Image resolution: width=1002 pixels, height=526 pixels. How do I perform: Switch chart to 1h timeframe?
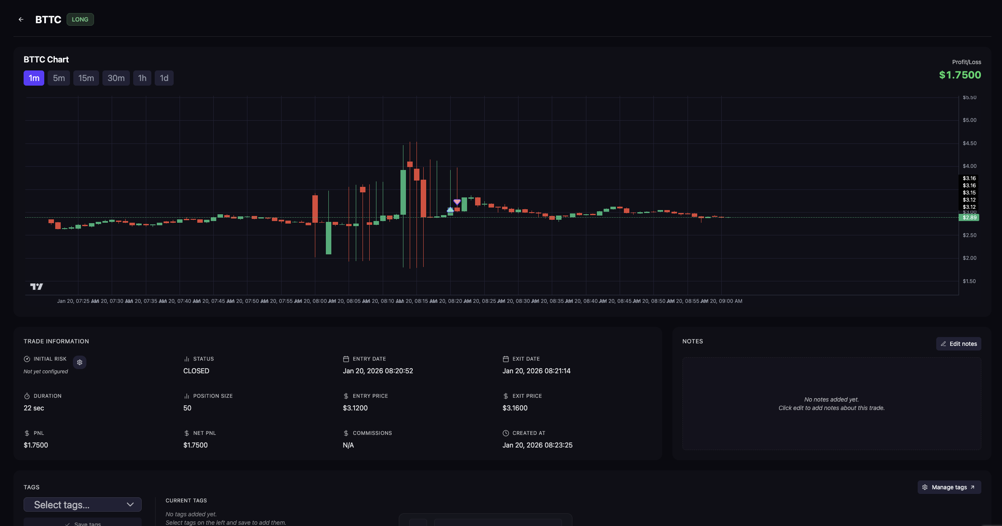click(142, 78)
